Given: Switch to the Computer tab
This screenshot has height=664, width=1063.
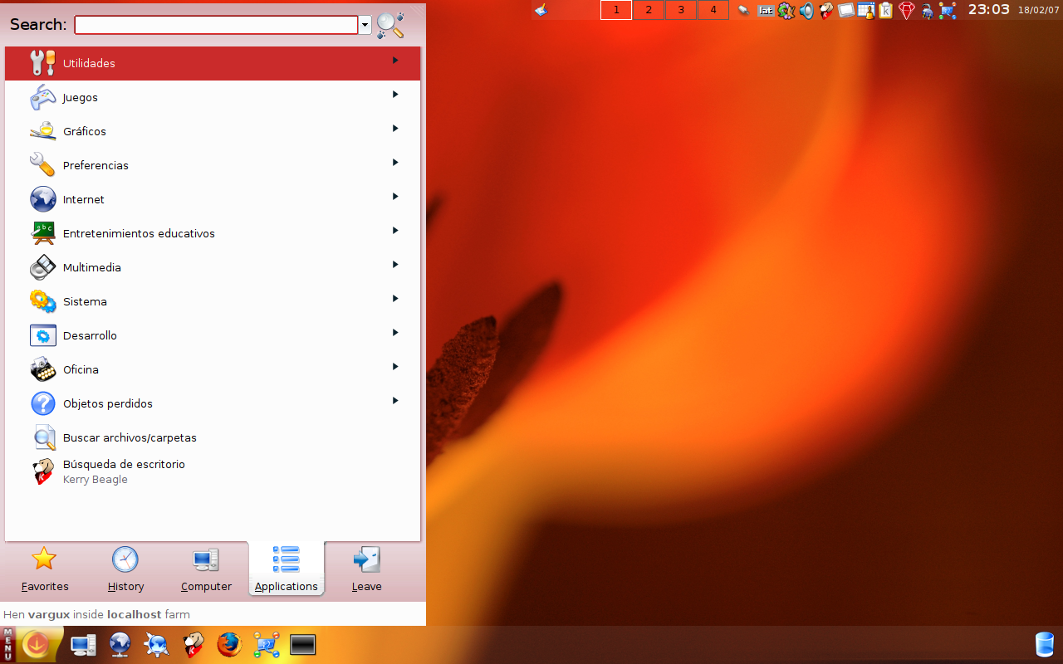Looking at the screenshot, I should click(206, 569).
